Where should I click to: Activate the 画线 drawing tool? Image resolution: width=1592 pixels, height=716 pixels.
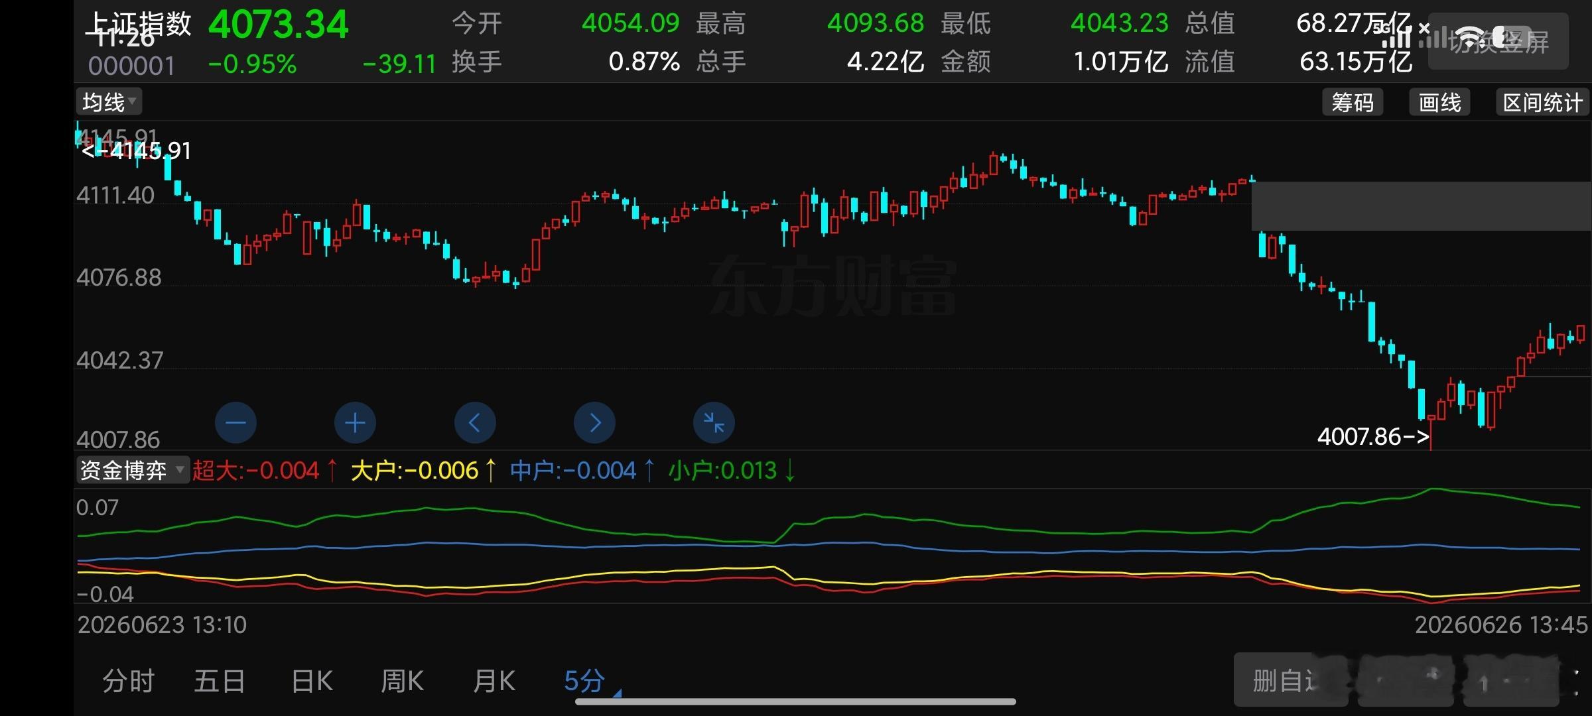click(1439, 102)
